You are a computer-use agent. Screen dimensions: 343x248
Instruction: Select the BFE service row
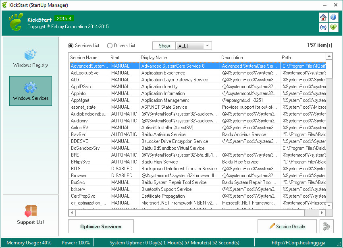197,155
